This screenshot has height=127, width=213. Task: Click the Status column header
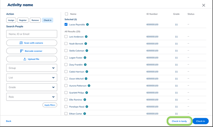[x=191, y=14]
